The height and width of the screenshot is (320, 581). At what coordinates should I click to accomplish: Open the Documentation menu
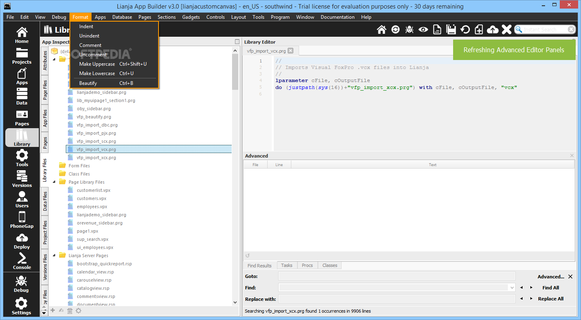pyautogui.click(x=337, y=17)
